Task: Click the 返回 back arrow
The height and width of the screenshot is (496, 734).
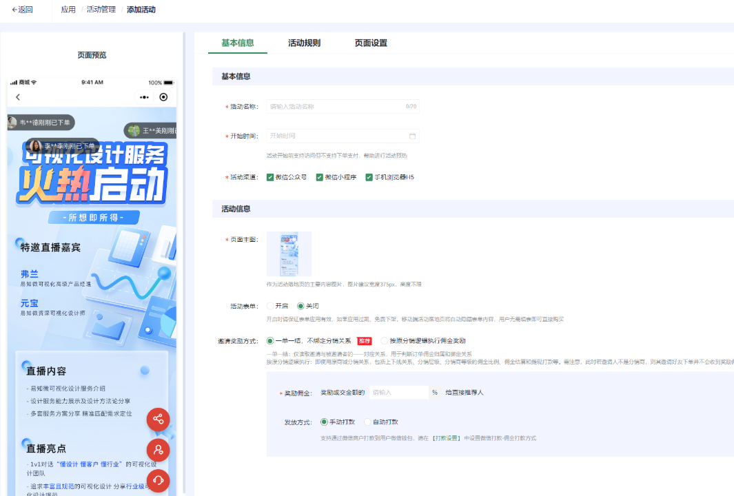Action: point(22,10)
